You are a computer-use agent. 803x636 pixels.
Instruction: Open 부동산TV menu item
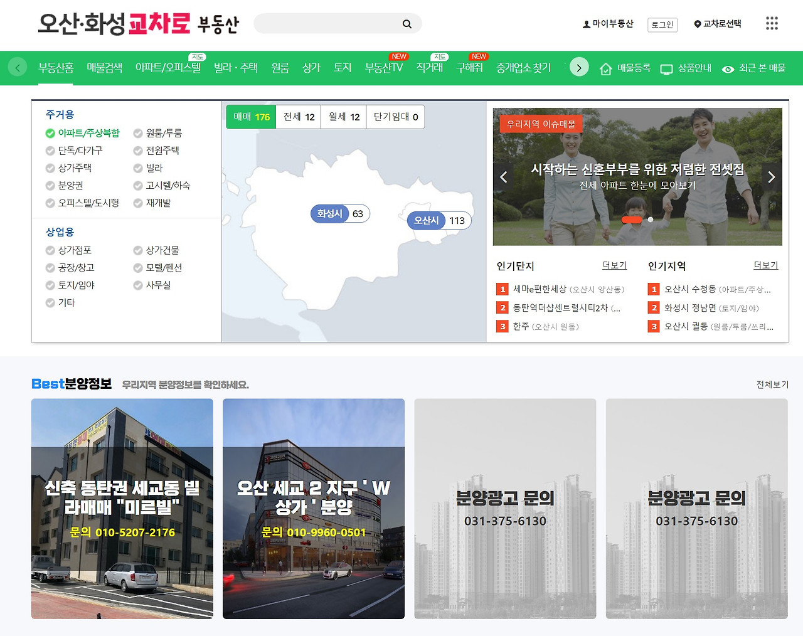click(384, 68)
